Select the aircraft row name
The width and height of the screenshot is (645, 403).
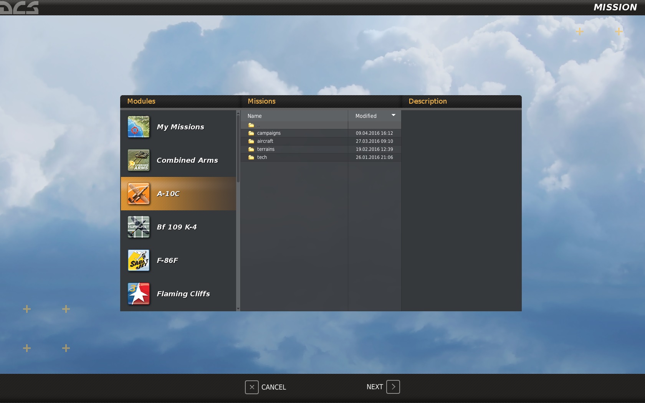(x=265, y=141)
